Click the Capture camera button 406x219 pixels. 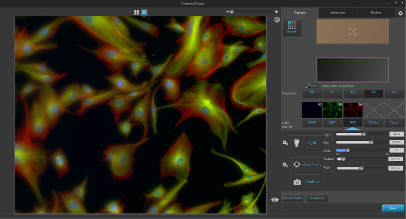point(306,182)
